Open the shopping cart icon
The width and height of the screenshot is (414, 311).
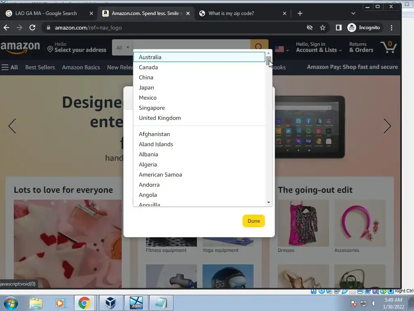pyautogui.click(x=389, y=47)
